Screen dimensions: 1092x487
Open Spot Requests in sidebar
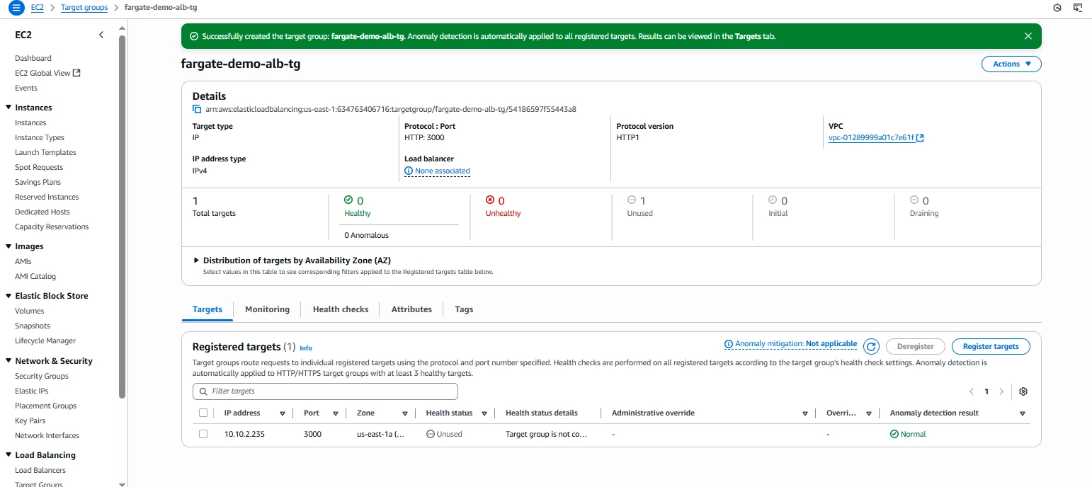[x=39, y=167]
